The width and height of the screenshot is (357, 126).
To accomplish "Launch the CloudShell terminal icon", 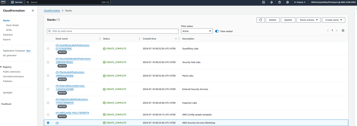I will (x=264, y=2).
